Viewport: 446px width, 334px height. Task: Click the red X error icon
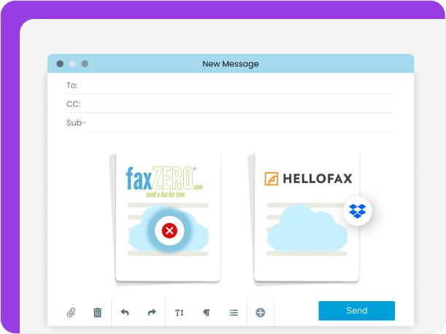(x=169, y=230)
